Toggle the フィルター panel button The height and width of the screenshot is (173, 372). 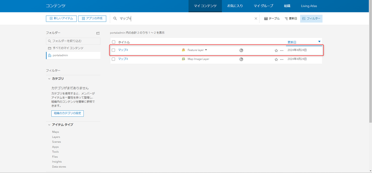tap(311, 19)
